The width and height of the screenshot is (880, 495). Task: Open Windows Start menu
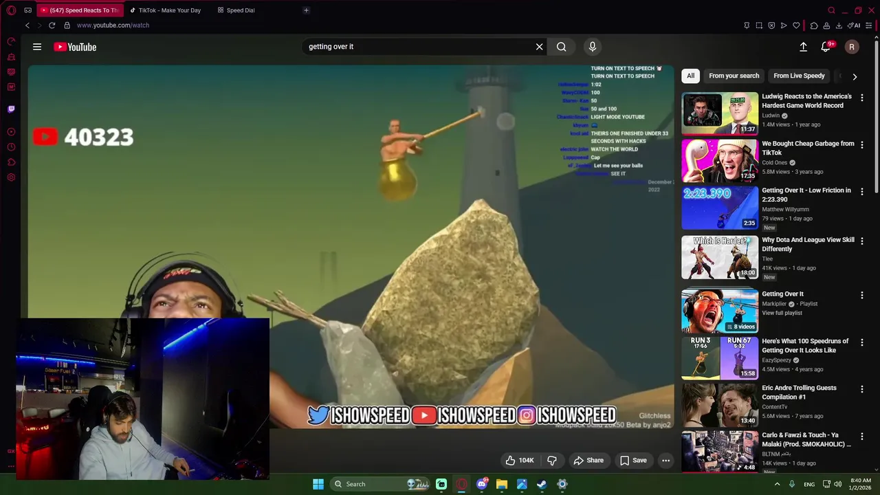coord(318,484)
